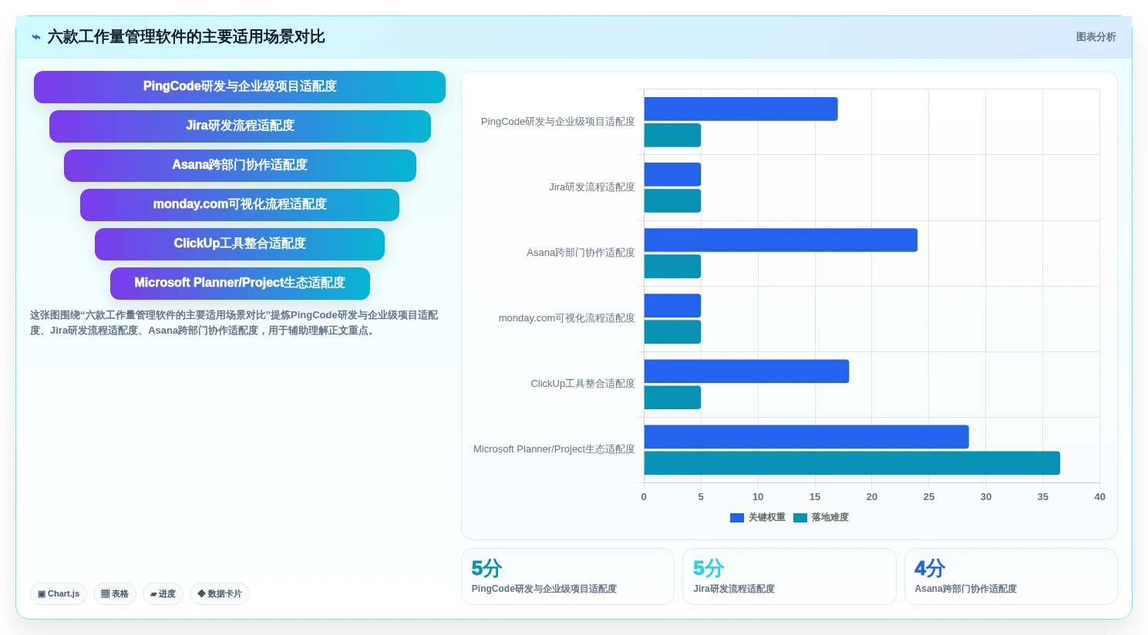Select the Asana跨部门协作适配度 funnel bar
Viewport: 1148px width, 635px height.
[x=240, y=166]
